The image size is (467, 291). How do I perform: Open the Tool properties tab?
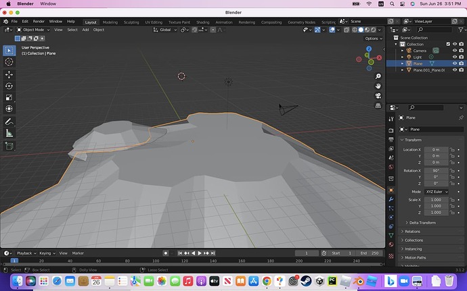[391, 119]
